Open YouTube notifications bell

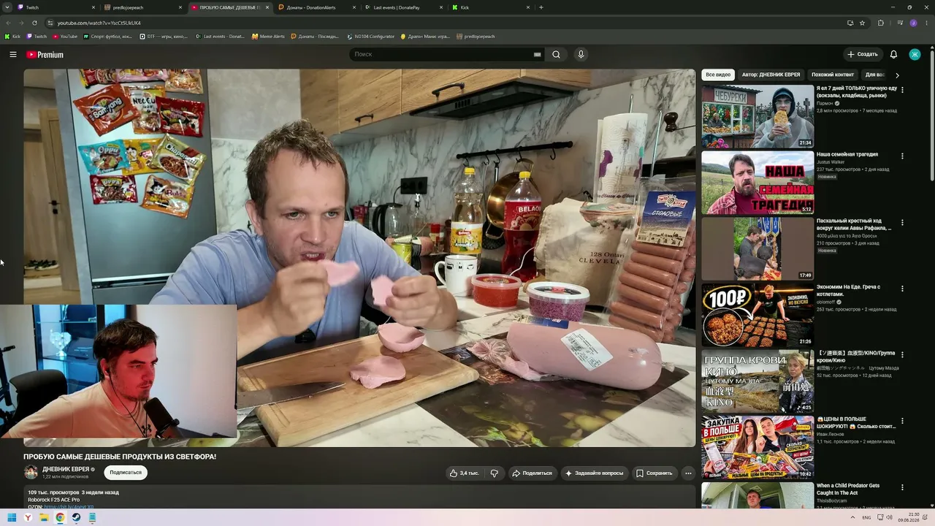coord(893,54)
